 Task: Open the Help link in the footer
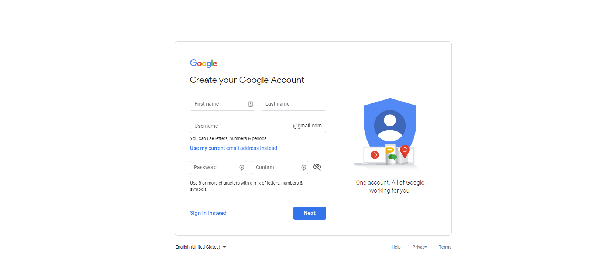396,247
